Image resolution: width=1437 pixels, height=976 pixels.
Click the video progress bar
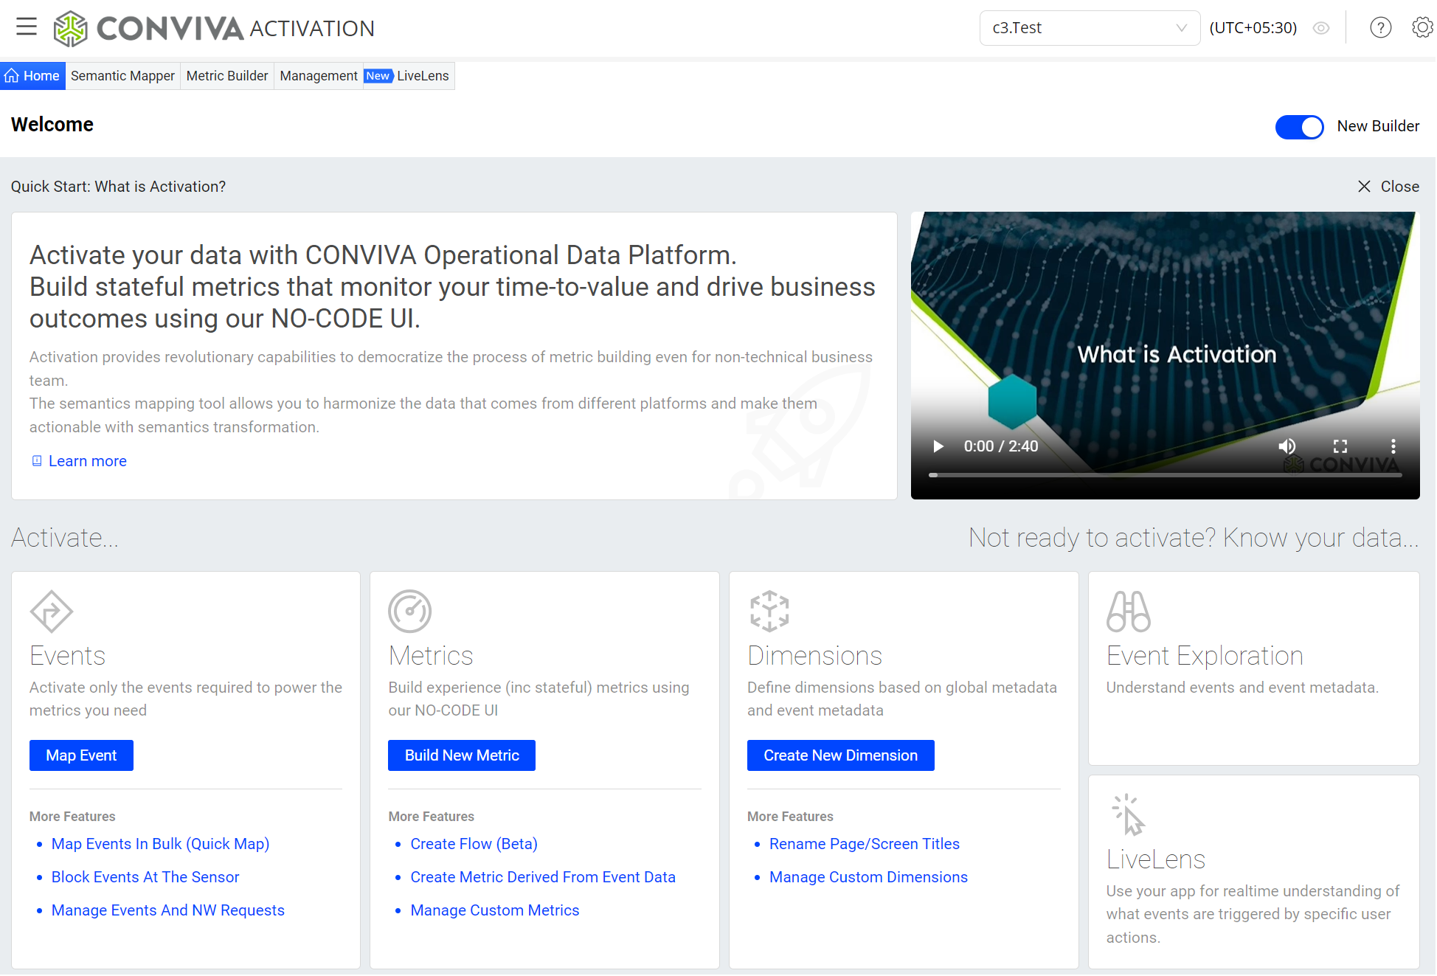point(1165,475)
